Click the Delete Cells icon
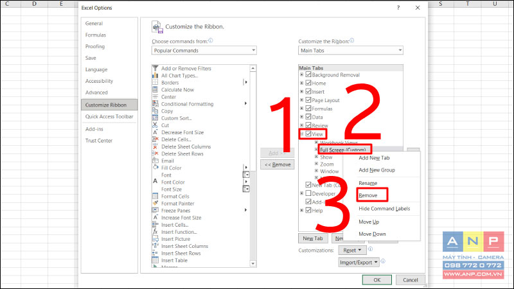This screenshot has height=289, width=514. point(155,139)
